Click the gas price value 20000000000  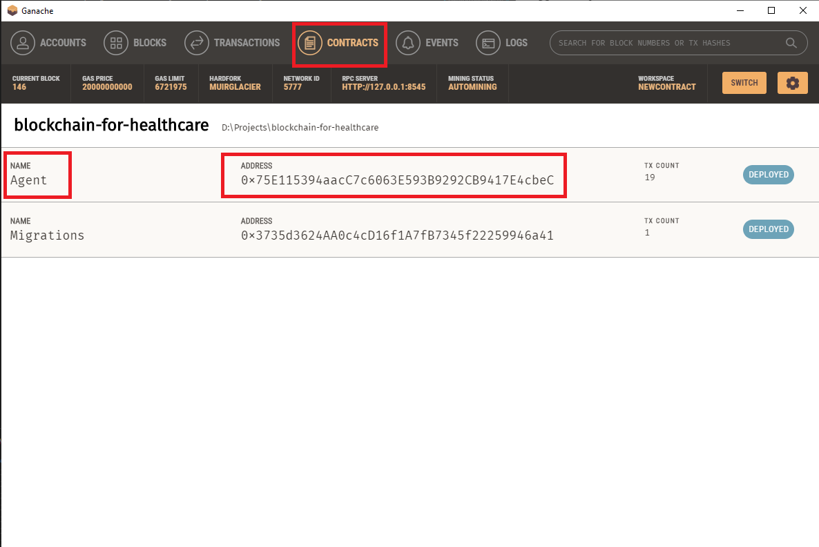click(107, 87)
